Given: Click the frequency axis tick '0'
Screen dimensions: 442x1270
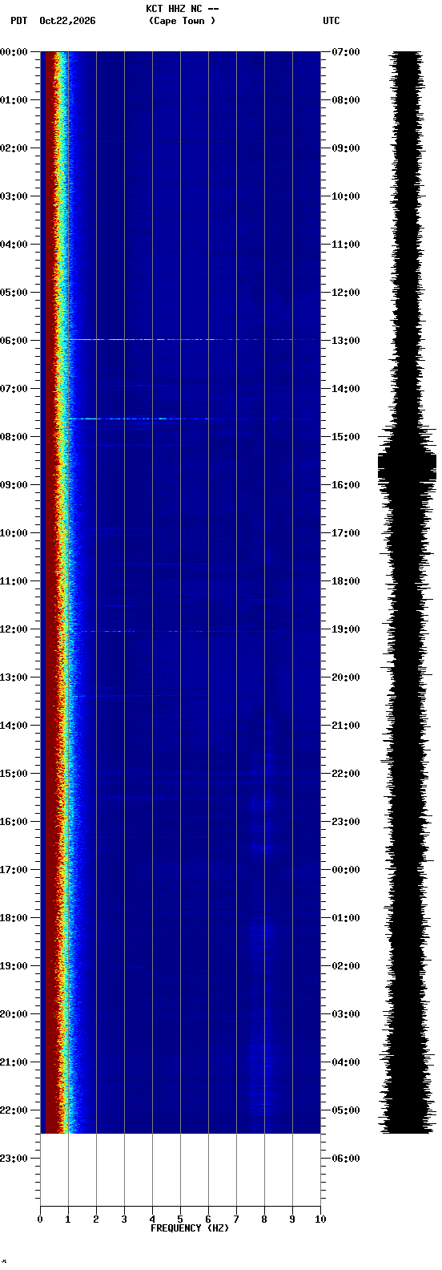Looking at the screenshot, I should tap(40, 1219).
